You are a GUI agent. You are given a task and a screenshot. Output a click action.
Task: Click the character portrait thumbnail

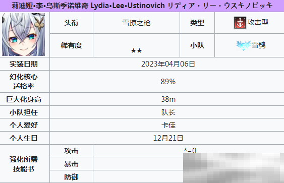23,34
